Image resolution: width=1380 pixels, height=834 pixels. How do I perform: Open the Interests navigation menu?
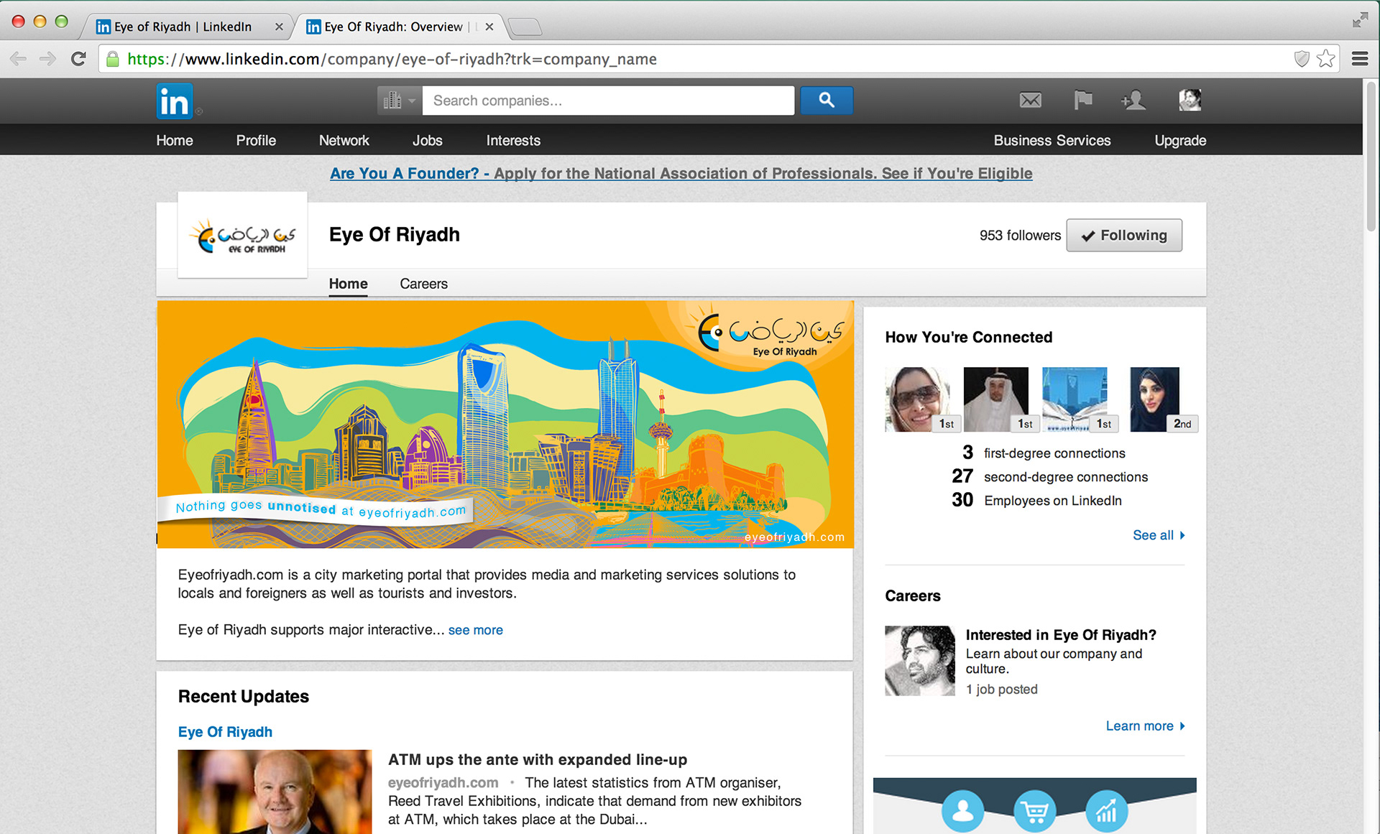coord(513,141)
